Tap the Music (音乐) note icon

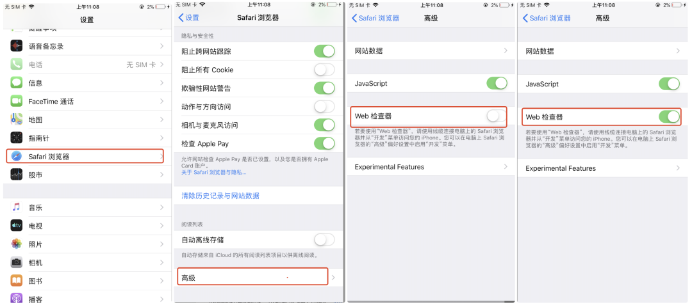click(17, 207)
